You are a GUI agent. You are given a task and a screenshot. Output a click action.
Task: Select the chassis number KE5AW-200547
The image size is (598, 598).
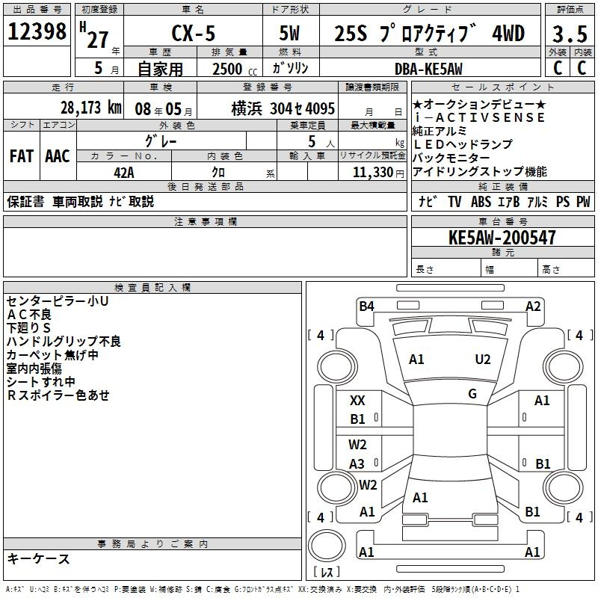[x=502, y=238]
